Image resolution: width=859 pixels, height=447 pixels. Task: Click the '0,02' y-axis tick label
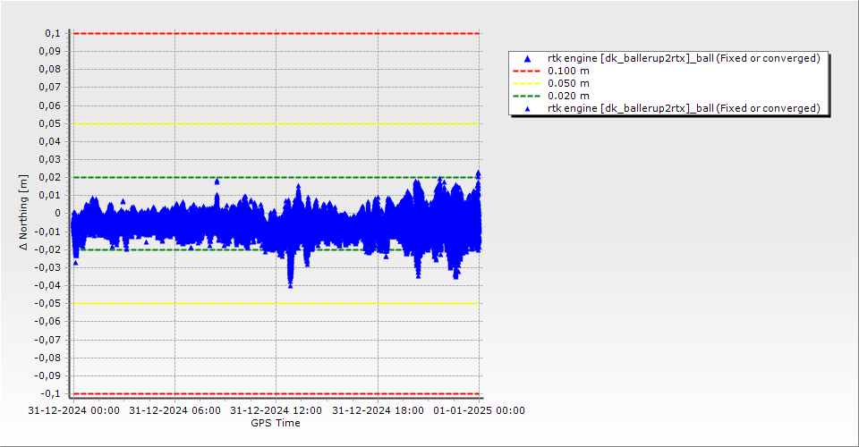[50, 177]
